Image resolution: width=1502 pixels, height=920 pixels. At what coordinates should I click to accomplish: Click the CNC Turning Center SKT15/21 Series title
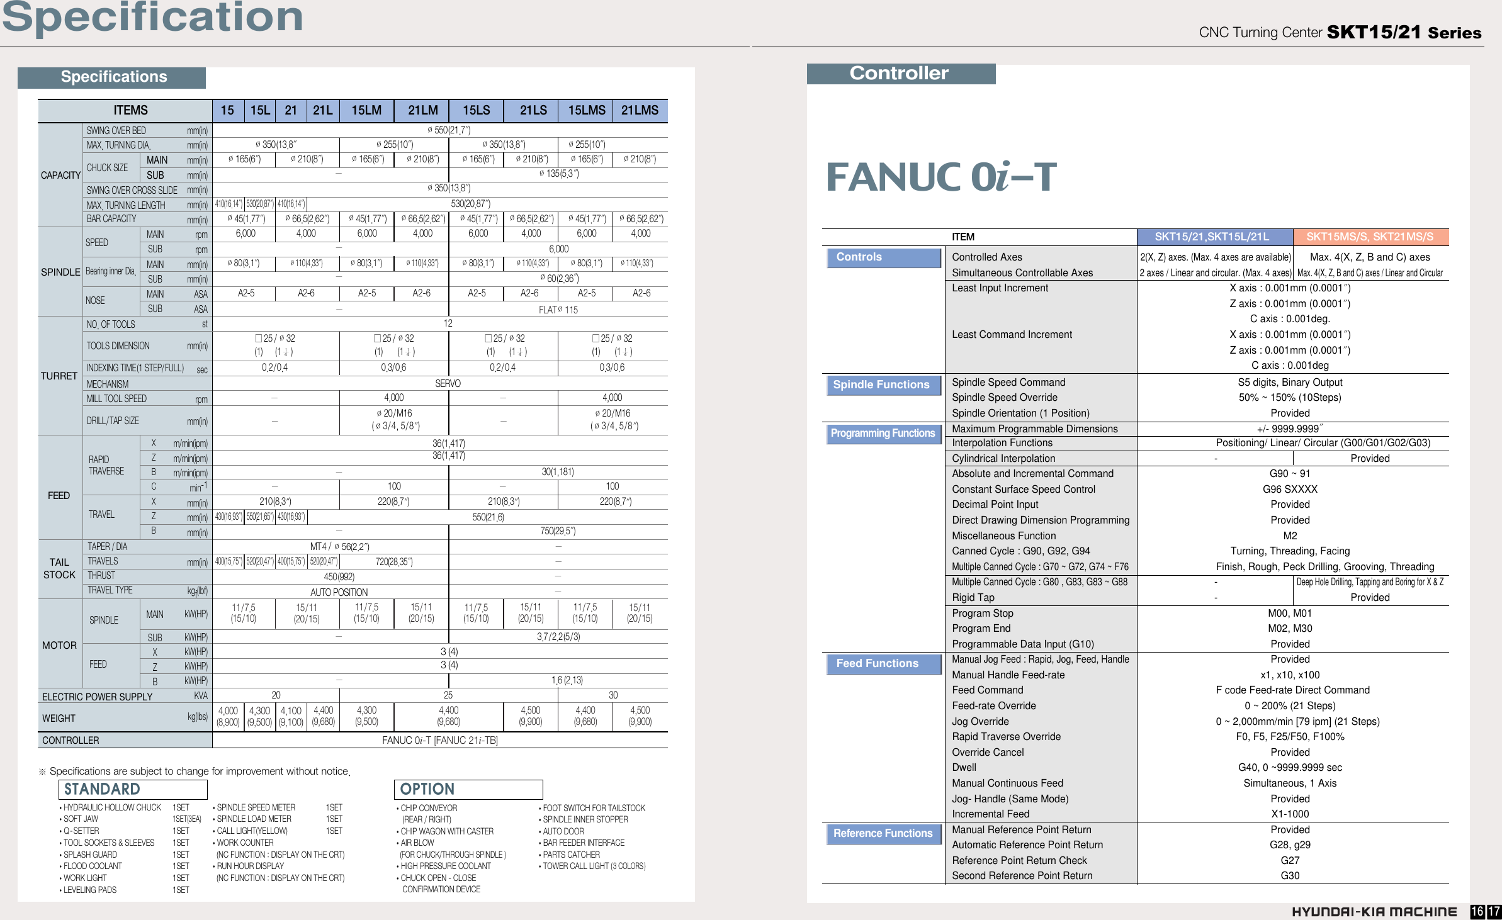(x=1340, y=33)
